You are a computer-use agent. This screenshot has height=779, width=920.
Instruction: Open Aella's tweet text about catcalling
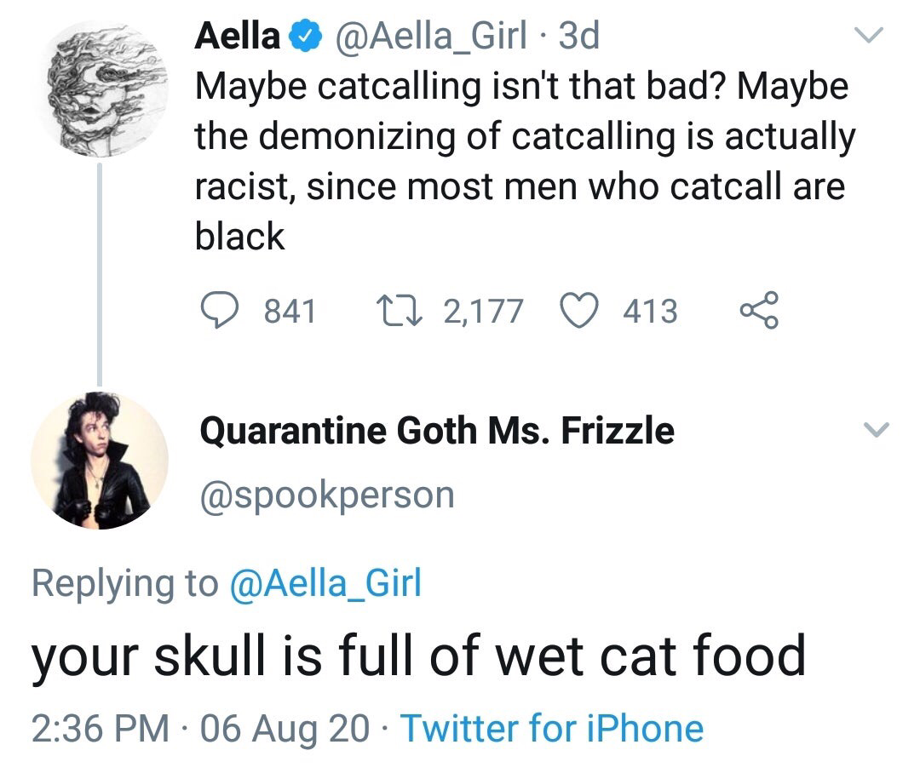pos(521,162)
